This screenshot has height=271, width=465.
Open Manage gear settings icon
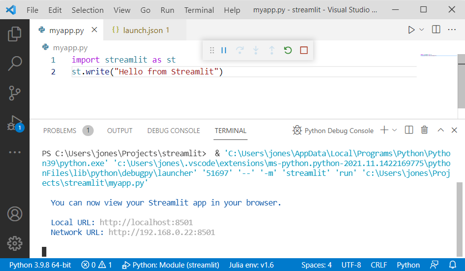(14, 243)
